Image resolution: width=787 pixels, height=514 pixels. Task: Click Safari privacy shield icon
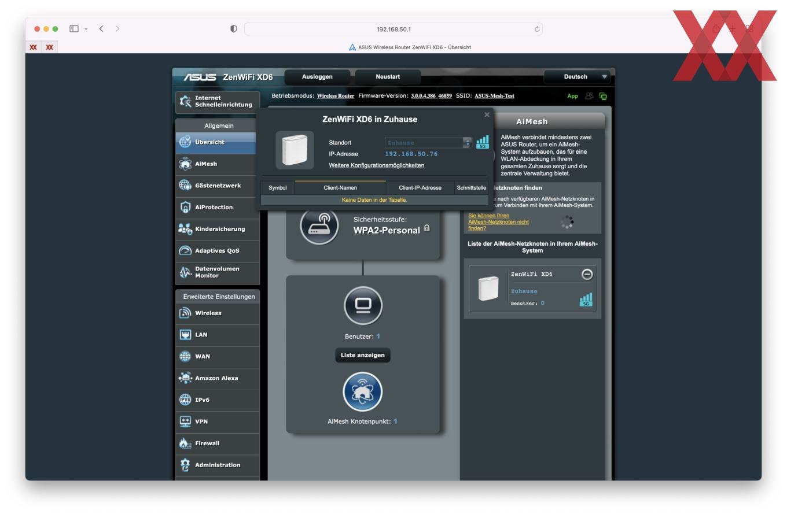click(234, 29)
